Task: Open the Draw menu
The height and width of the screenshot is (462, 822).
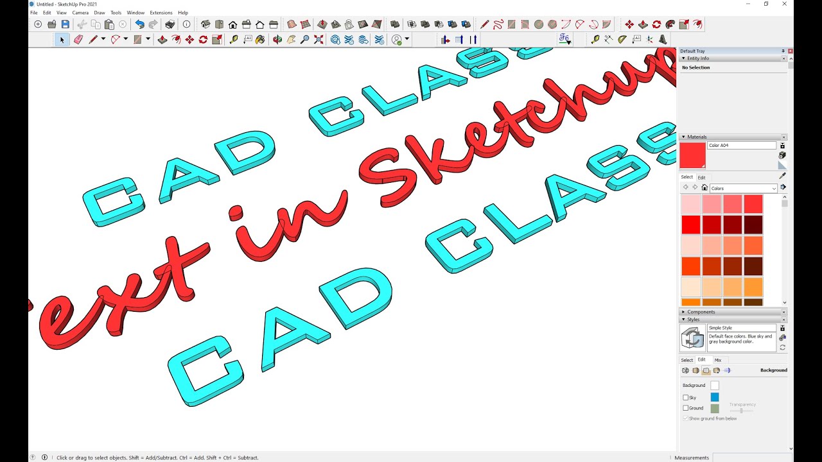Action: point(100,12)
